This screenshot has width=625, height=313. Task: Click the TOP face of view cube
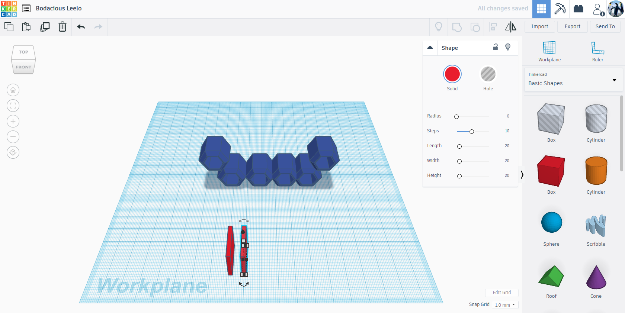click(23, 52)
